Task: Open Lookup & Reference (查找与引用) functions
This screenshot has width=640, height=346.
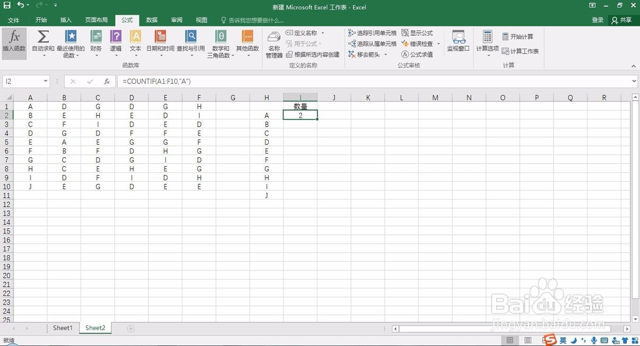Action: point(191,43)
